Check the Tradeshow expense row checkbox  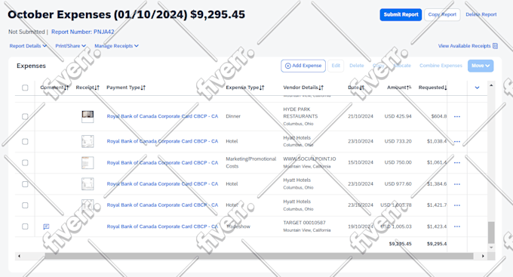pos(25,226)
